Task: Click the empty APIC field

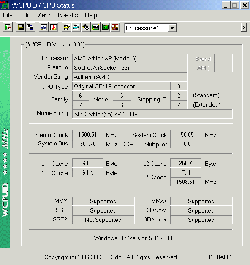Action: pos(223,68)
